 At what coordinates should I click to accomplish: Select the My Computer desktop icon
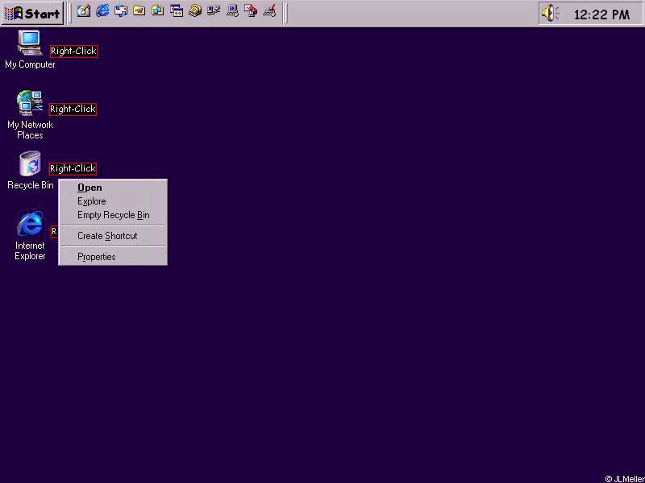[30, 49]
